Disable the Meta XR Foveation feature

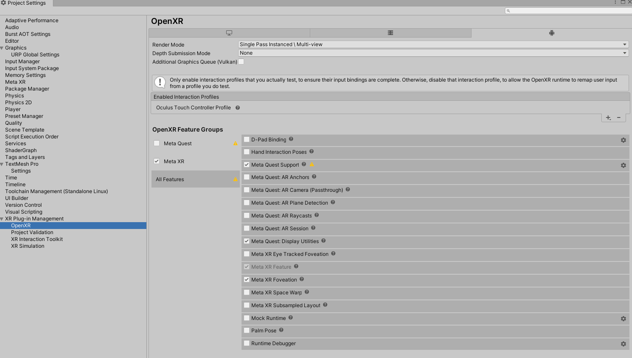click(x=247, y=279)
